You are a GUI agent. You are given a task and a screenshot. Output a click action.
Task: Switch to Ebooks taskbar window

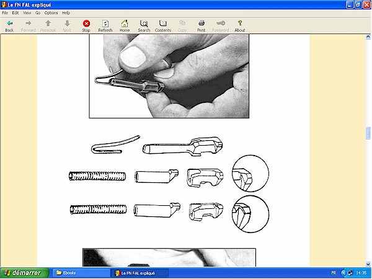click(x=81, y=273)
